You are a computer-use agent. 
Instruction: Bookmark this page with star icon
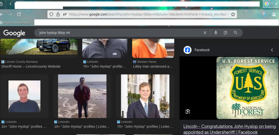pos(233,14)
